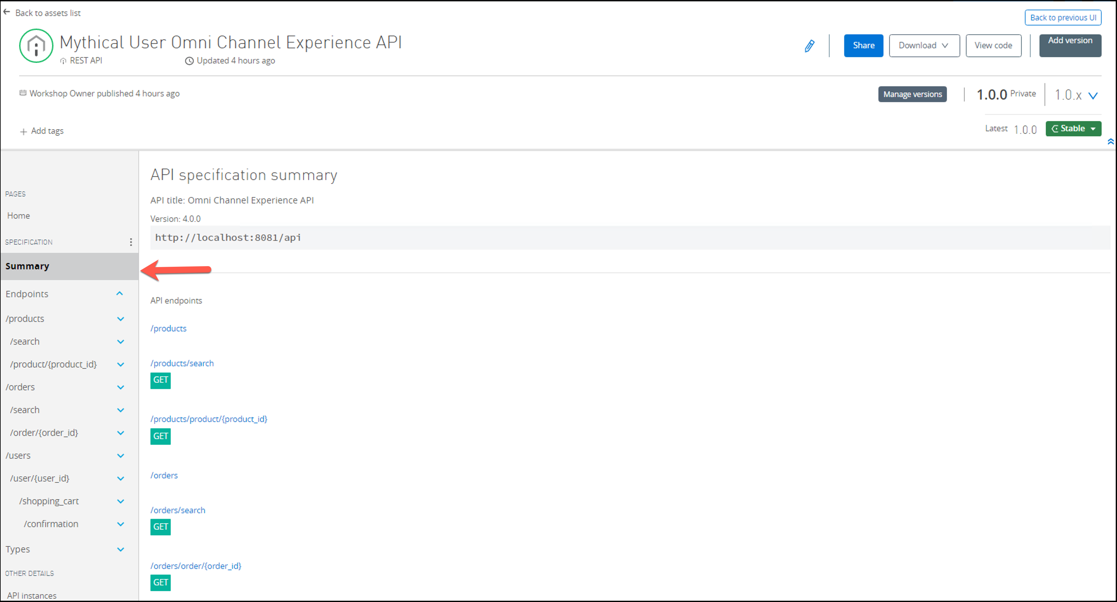Screen dimensions: 1117x602
Task: Expand the /shopping_cart endpoint node
Action: tap(121, 502)
